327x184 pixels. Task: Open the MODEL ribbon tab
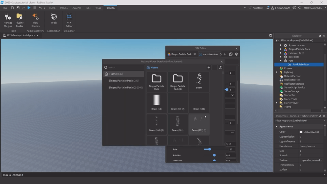(x=64, y=8)
